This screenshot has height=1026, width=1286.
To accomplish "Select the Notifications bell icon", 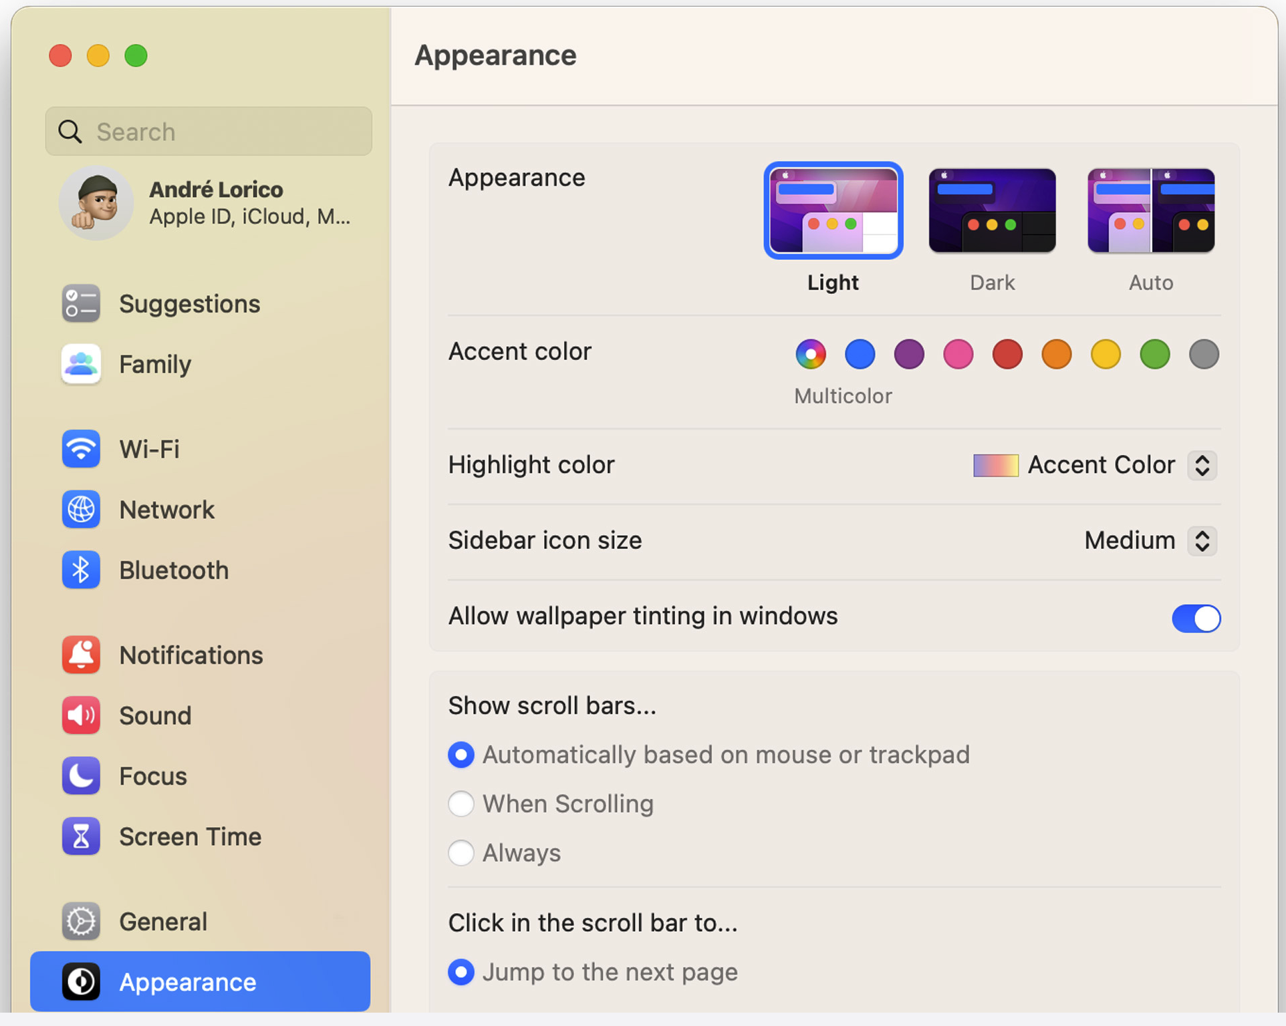I will pyautogui.click(x=81, y=655).
